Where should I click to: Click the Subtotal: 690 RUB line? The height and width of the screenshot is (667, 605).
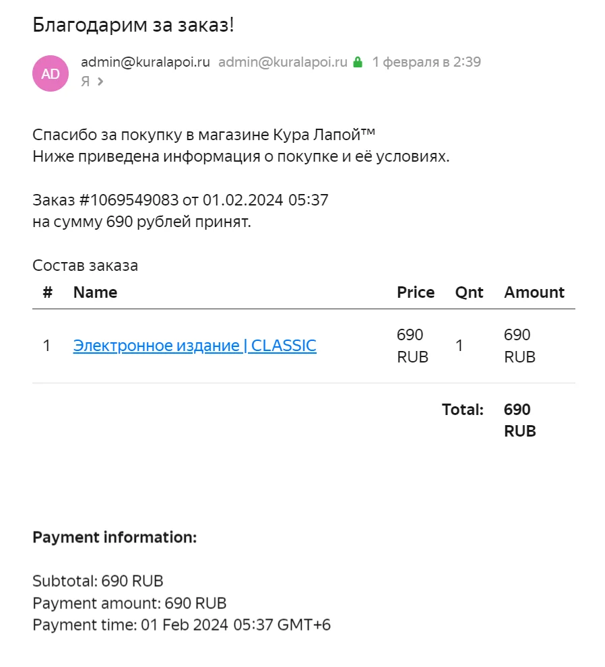coord(98,581)
